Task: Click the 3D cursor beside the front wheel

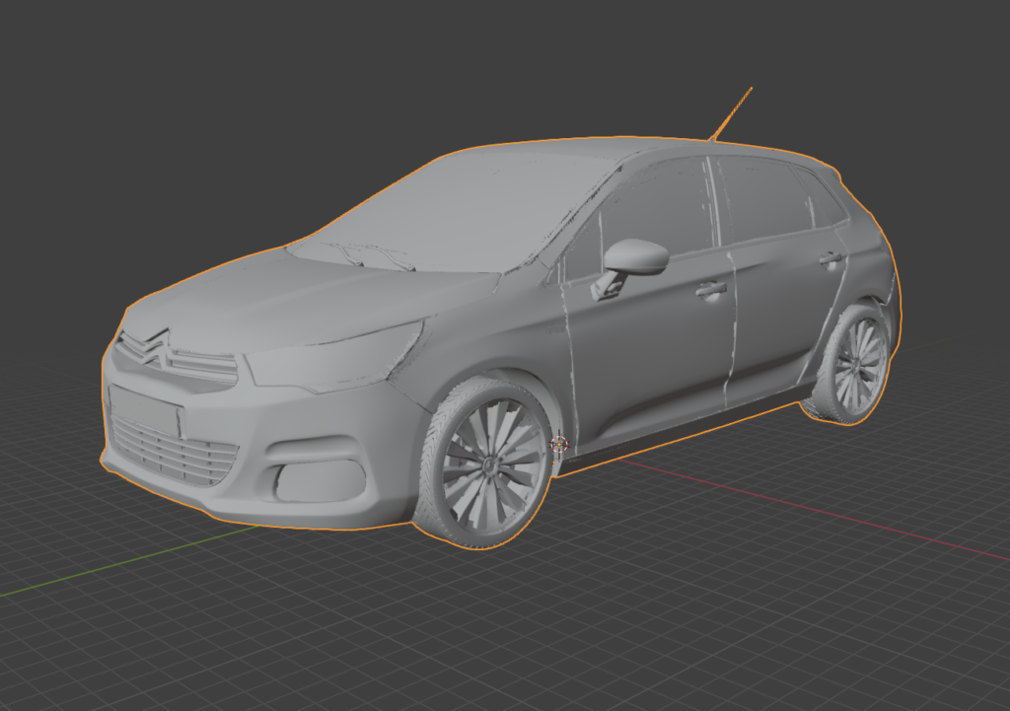Action: [560, 444]
